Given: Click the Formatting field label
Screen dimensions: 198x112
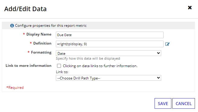Looking at the screenshot, I should click(41, 52).
